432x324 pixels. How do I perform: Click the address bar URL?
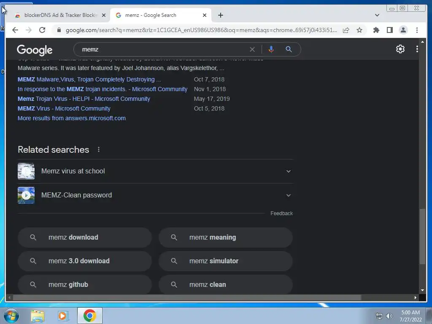coord(201,30)
